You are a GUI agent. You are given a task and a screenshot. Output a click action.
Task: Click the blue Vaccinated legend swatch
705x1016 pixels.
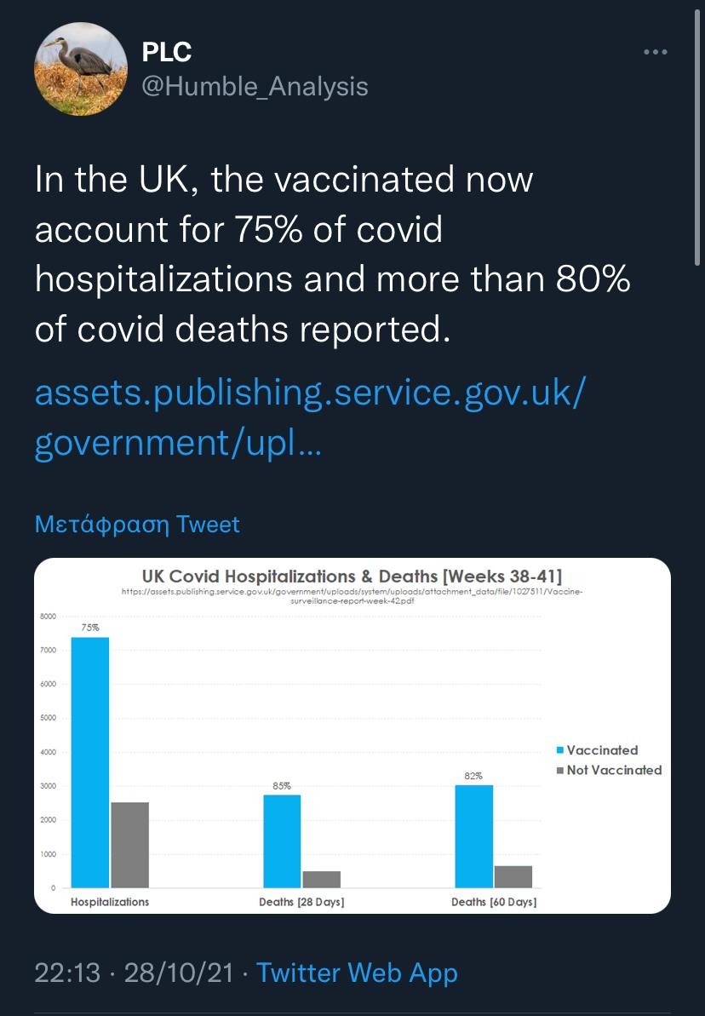[x=559, y=750]
